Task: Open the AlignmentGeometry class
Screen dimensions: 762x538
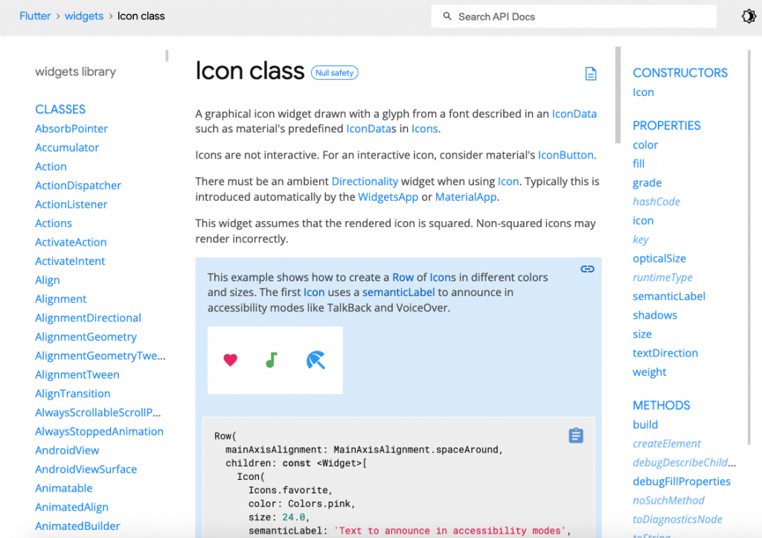Action: click(x=86, y=337)
